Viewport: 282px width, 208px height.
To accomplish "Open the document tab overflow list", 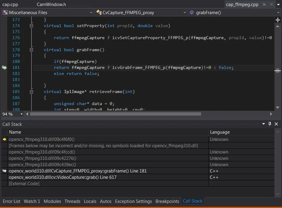I will tap(279, 5).
